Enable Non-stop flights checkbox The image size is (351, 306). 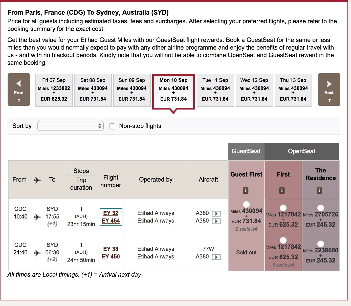click(112, 126)
